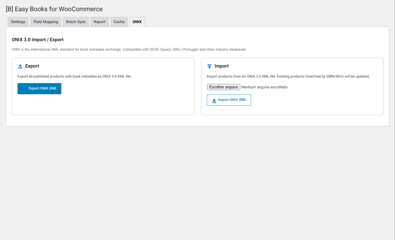Click the 'Import products from an ONIX' description
Screen dimensions: 395x240
(x=288, y=76)
